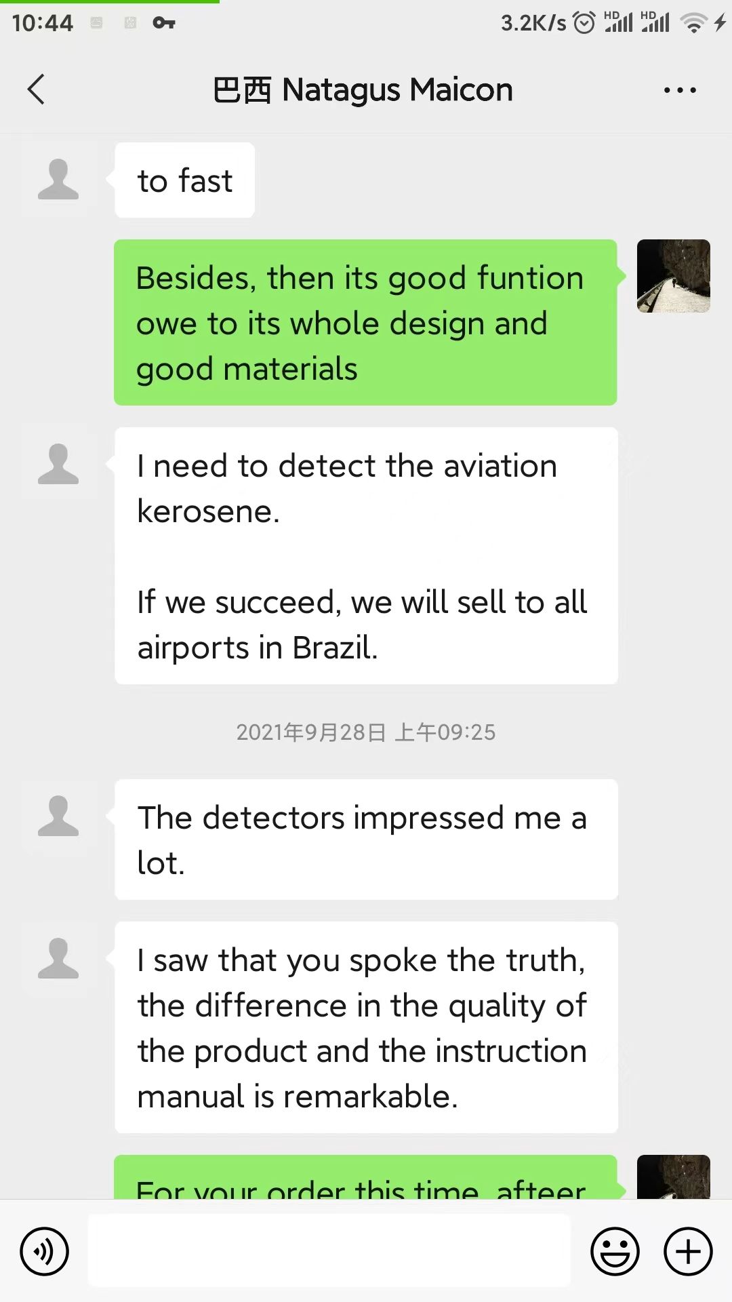Tap the back arrow in chat header
Image resolution: width=732 pixels, height=1302 pixels.
point(37,90)
